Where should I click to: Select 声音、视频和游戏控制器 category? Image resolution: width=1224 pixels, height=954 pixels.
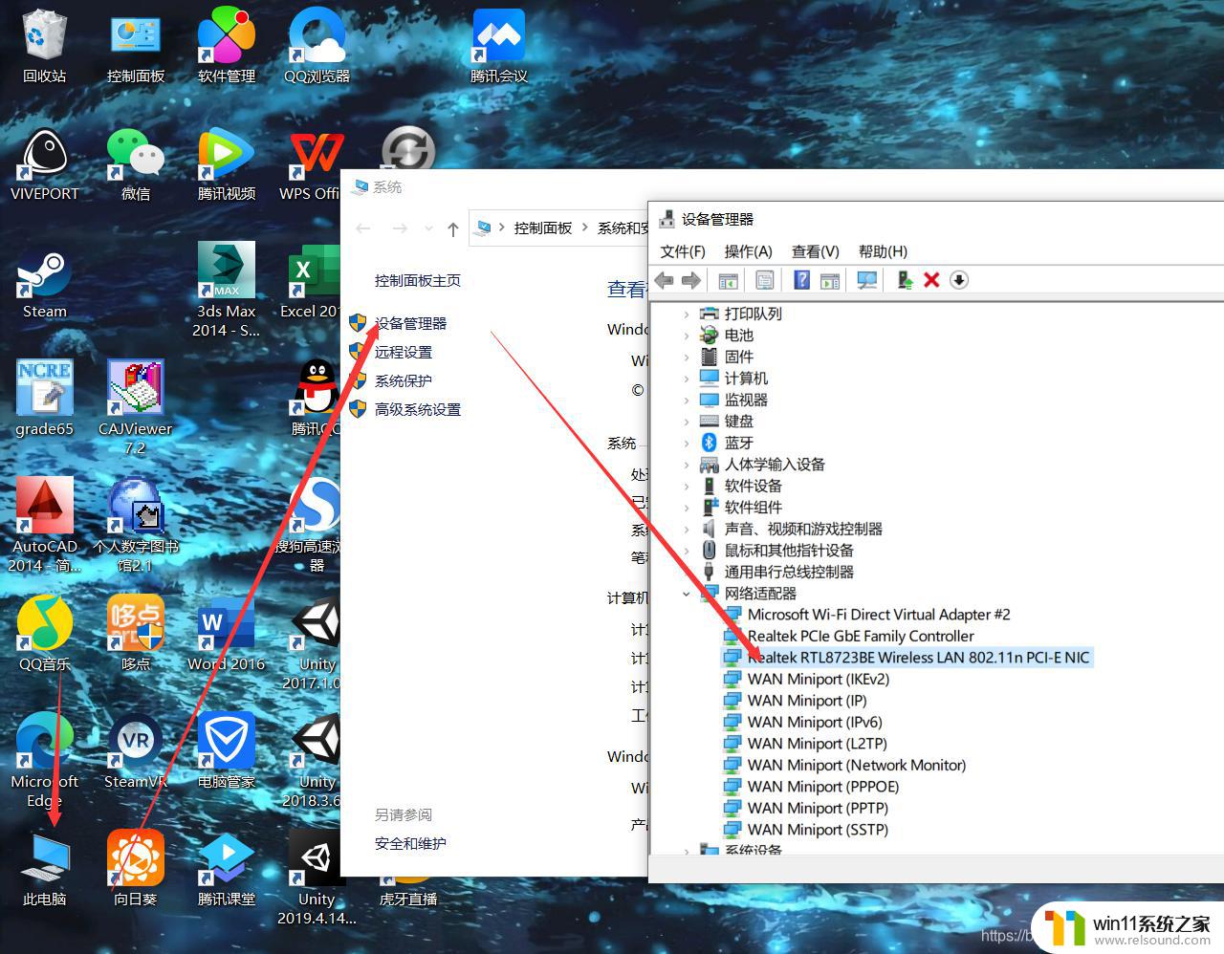[803, 529]
